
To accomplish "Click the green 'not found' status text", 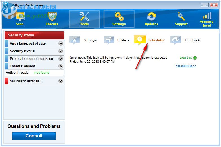I will click(x=42, y=73).
